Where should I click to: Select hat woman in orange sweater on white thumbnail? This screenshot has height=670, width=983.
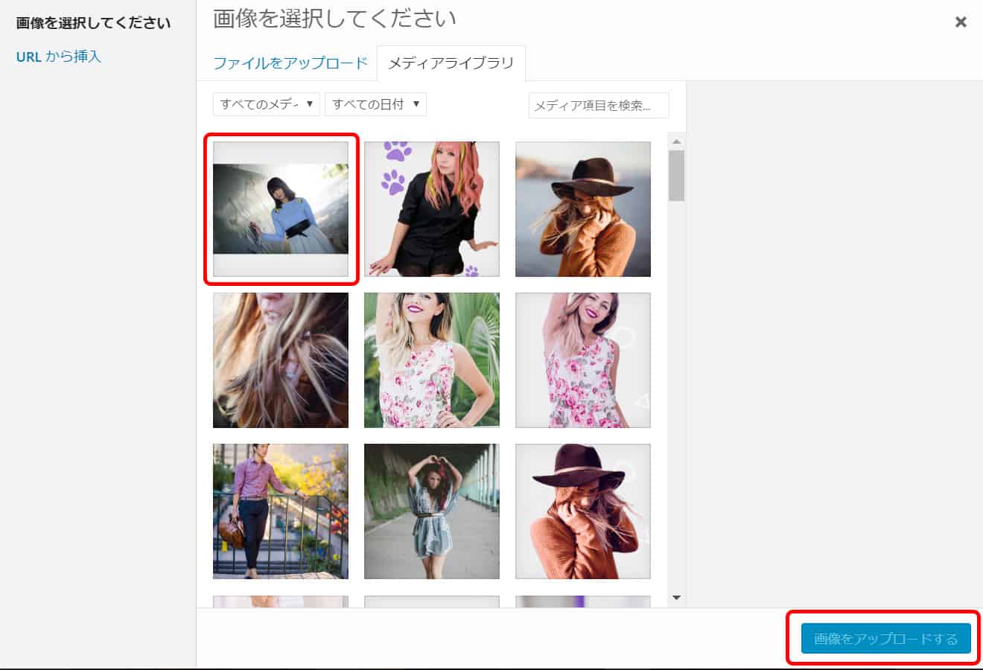[583, 511]
